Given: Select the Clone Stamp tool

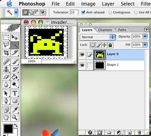Looking at the screenshot, I should 6,69.
